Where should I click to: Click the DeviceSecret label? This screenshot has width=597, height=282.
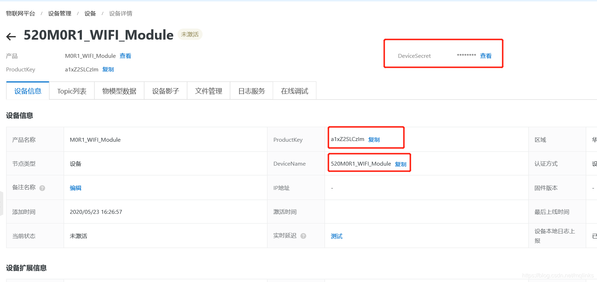[414, 56]
